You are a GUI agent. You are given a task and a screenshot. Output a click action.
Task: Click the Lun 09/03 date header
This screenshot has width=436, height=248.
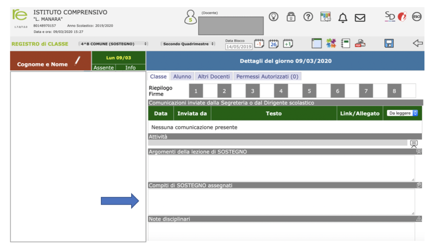click(x=118, y=58)
